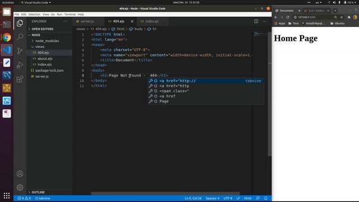Image resolution: width=359 pixels, height=202 pixels.
Task: Click UTF-8 encoding in status bar
Action: click(x=228, y=198)
